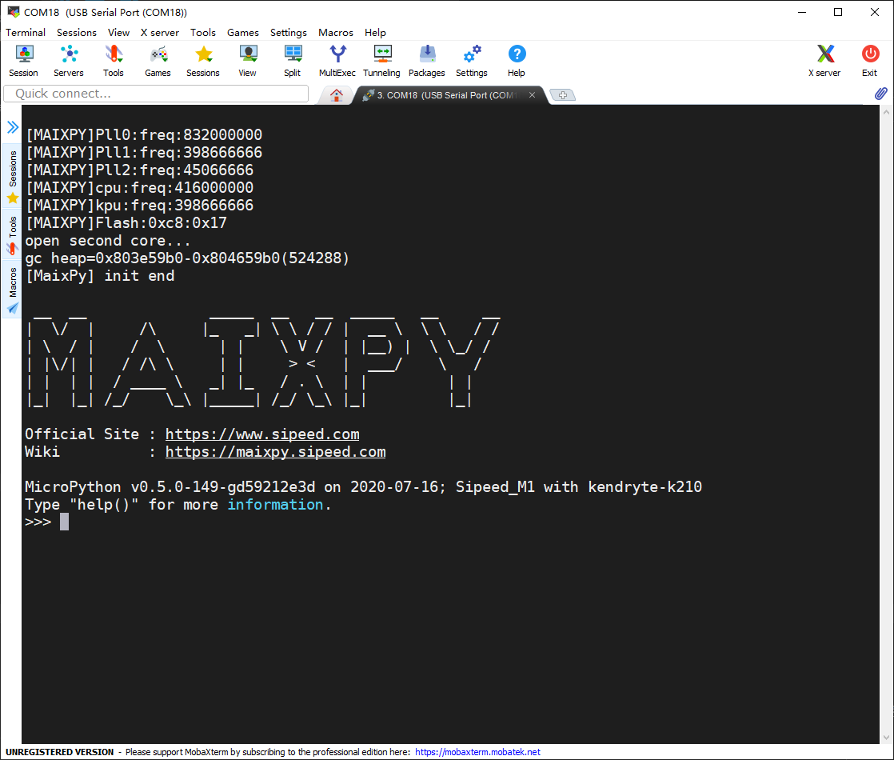Click the "[MaixPy] init end" line
The width and height of the screenshot is (894, 760).
tap(100, 276)
